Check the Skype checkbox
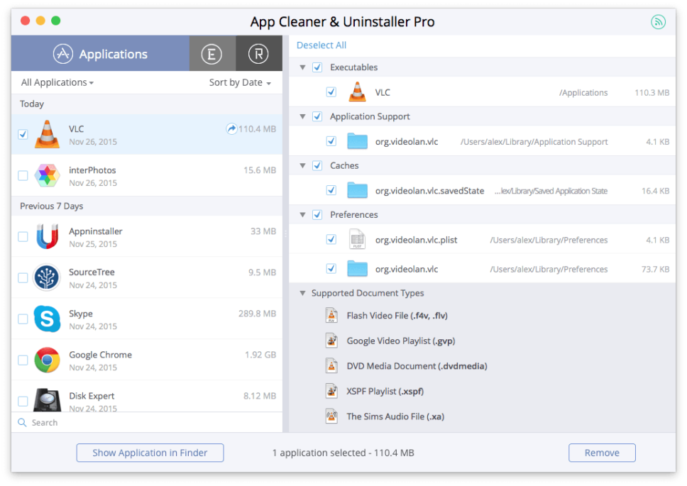687x486 pixels. [x=23, y=319]
